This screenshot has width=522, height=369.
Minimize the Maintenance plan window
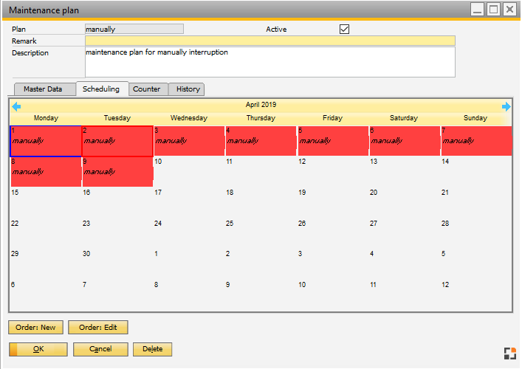(x=478, y=10)
